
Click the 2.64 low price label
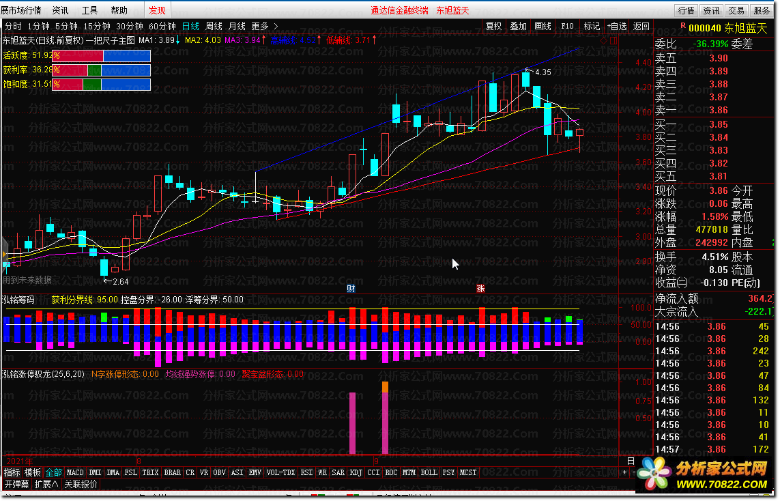point(120,282)
